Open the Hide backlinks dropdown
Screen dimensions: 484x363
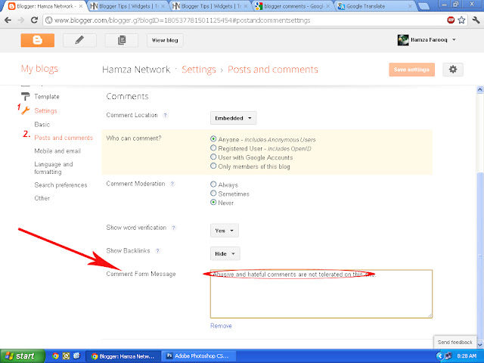click(225, 254)
